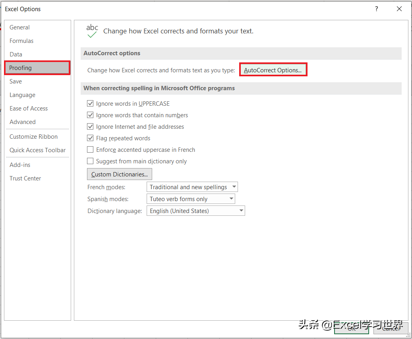
Task: Confirm with the OK button
Action: (352, 329)
